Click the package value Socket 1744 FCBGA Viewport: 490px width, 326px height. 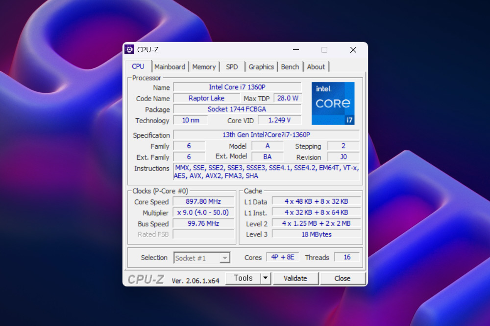(237, 109)
